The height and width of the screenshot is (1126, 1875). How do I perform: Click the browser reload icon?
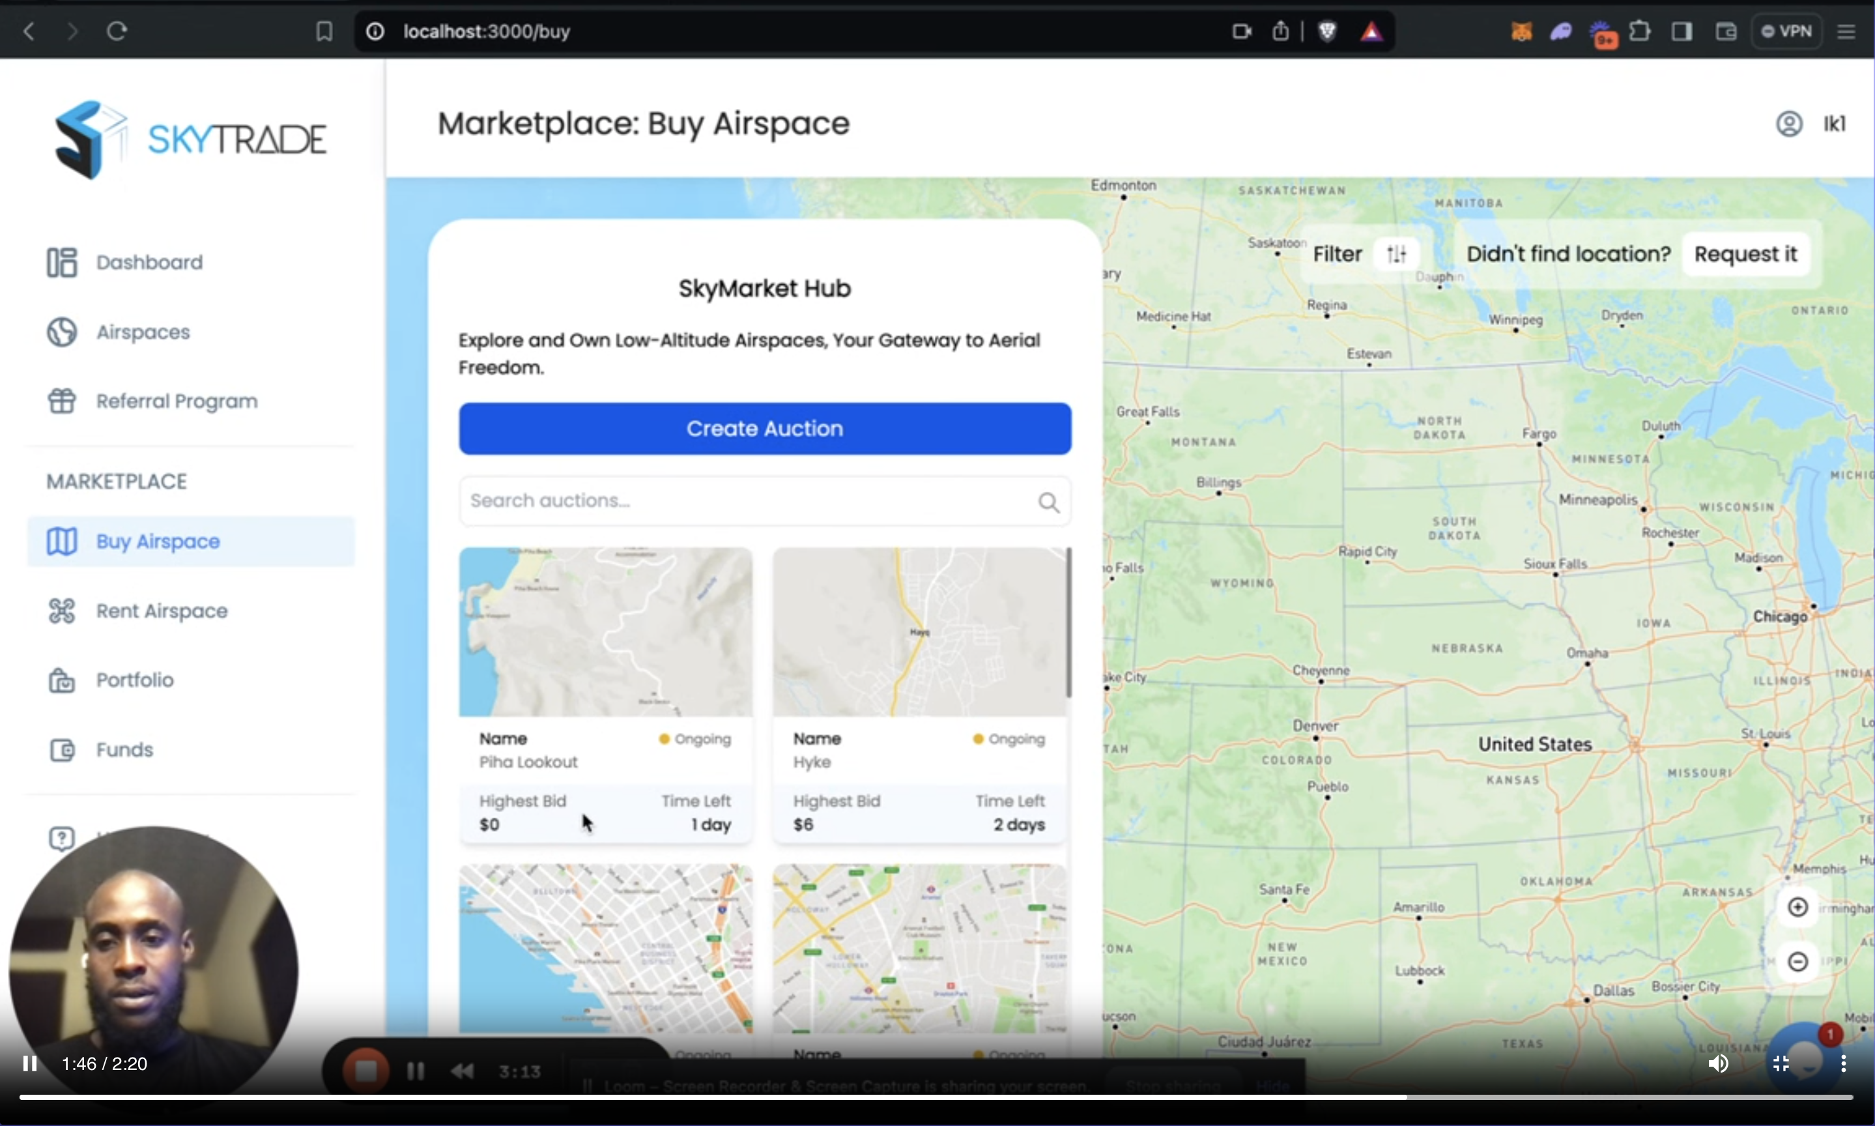pos(117,31)
